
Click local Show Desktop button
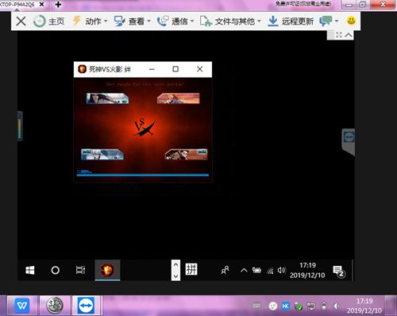391,306
